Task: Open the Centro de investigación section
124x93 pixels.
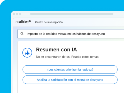Action: click(x=49, y=22)
